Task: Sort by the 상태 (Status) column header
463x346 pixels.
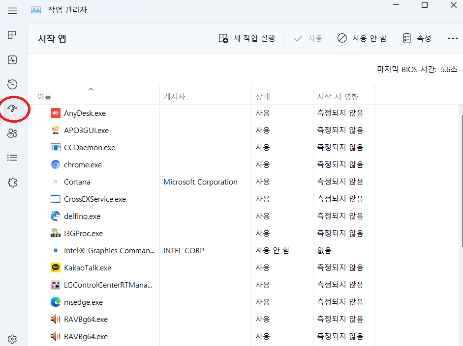Action: tap(263, 97)
